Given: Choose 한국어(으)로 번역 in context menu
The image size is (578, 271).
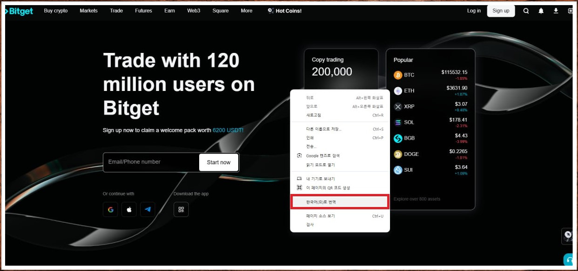Looking at the screenshot, I should [x=340, y=202].
